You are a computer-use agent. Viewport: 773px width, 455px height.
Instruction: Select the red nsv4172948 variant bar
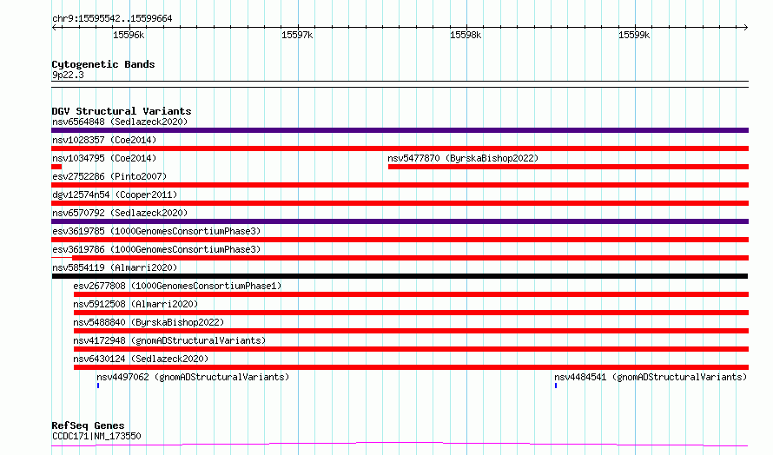coord(411,349)
